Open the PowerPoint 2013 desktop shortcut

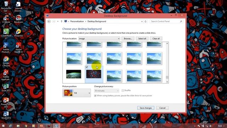tap(6, 103)
